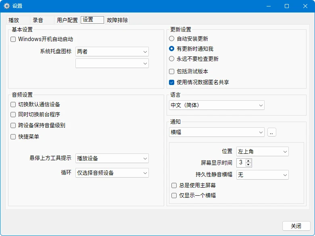Click the settings gear icon in title bar
This screenshot has height=236, width=315.
tap(6, 6)
